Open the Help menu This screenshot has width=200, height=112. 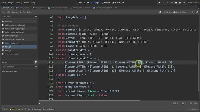(x=33, y=2)
